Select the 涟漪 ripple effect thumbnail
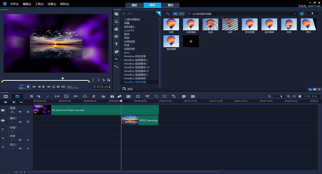Screen dimensions: 322x174 click(211, 25)
